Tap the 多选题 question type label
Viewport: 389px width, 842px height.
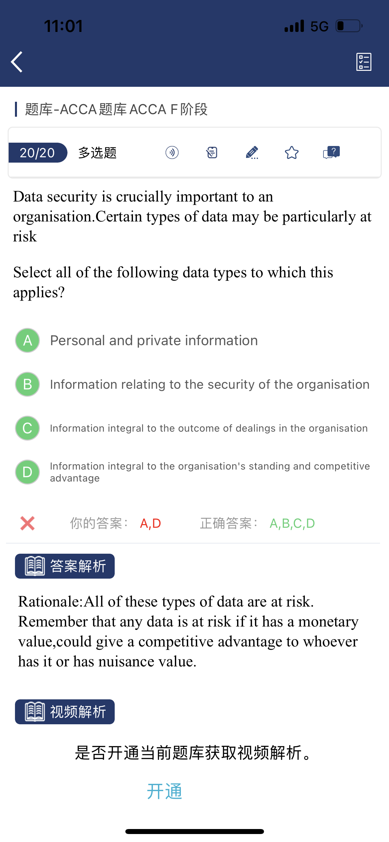[x=97, y=153]
